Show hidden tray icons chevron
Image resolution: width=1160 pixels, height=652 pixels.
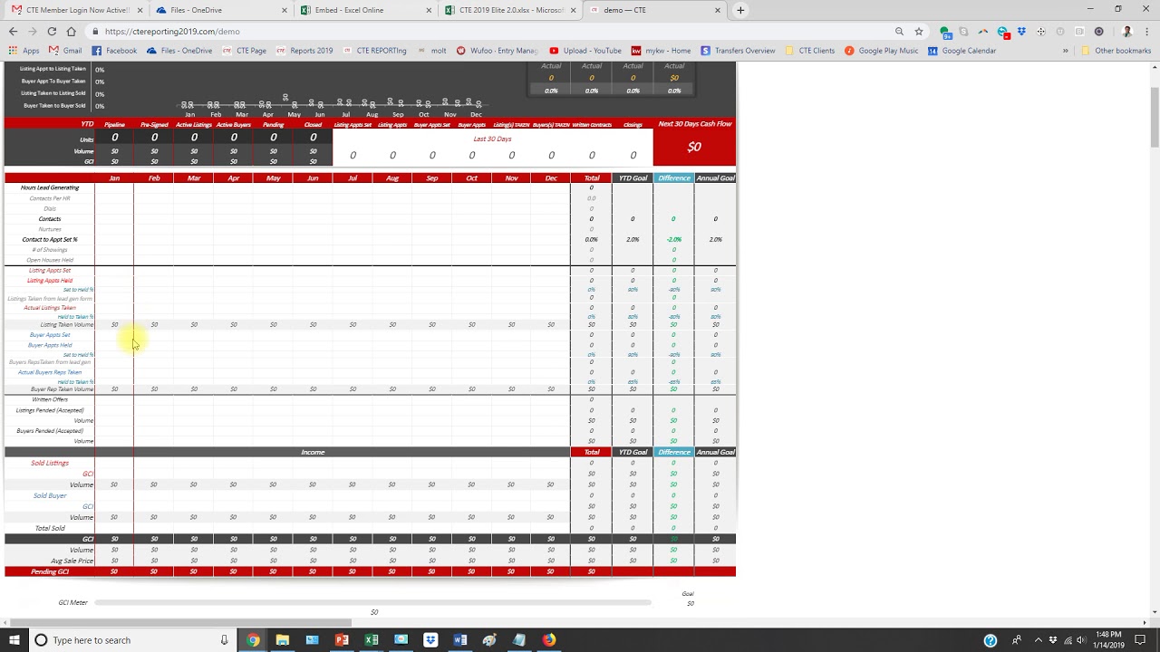tap(1038, 640)
